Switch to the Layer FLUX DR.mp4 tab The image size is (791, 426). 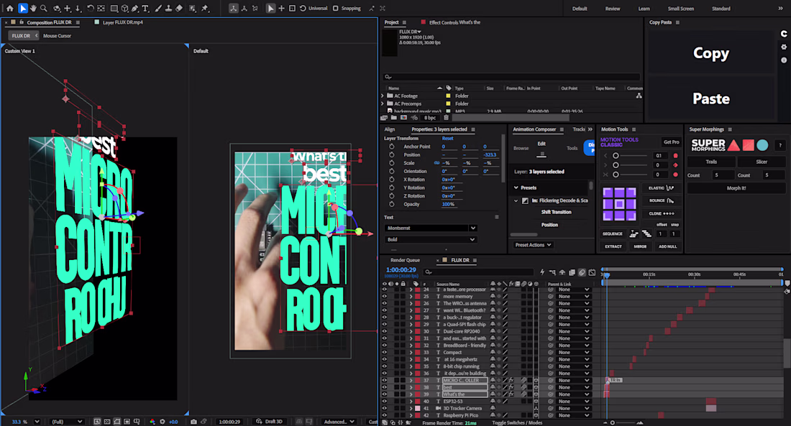click(122, 22)
